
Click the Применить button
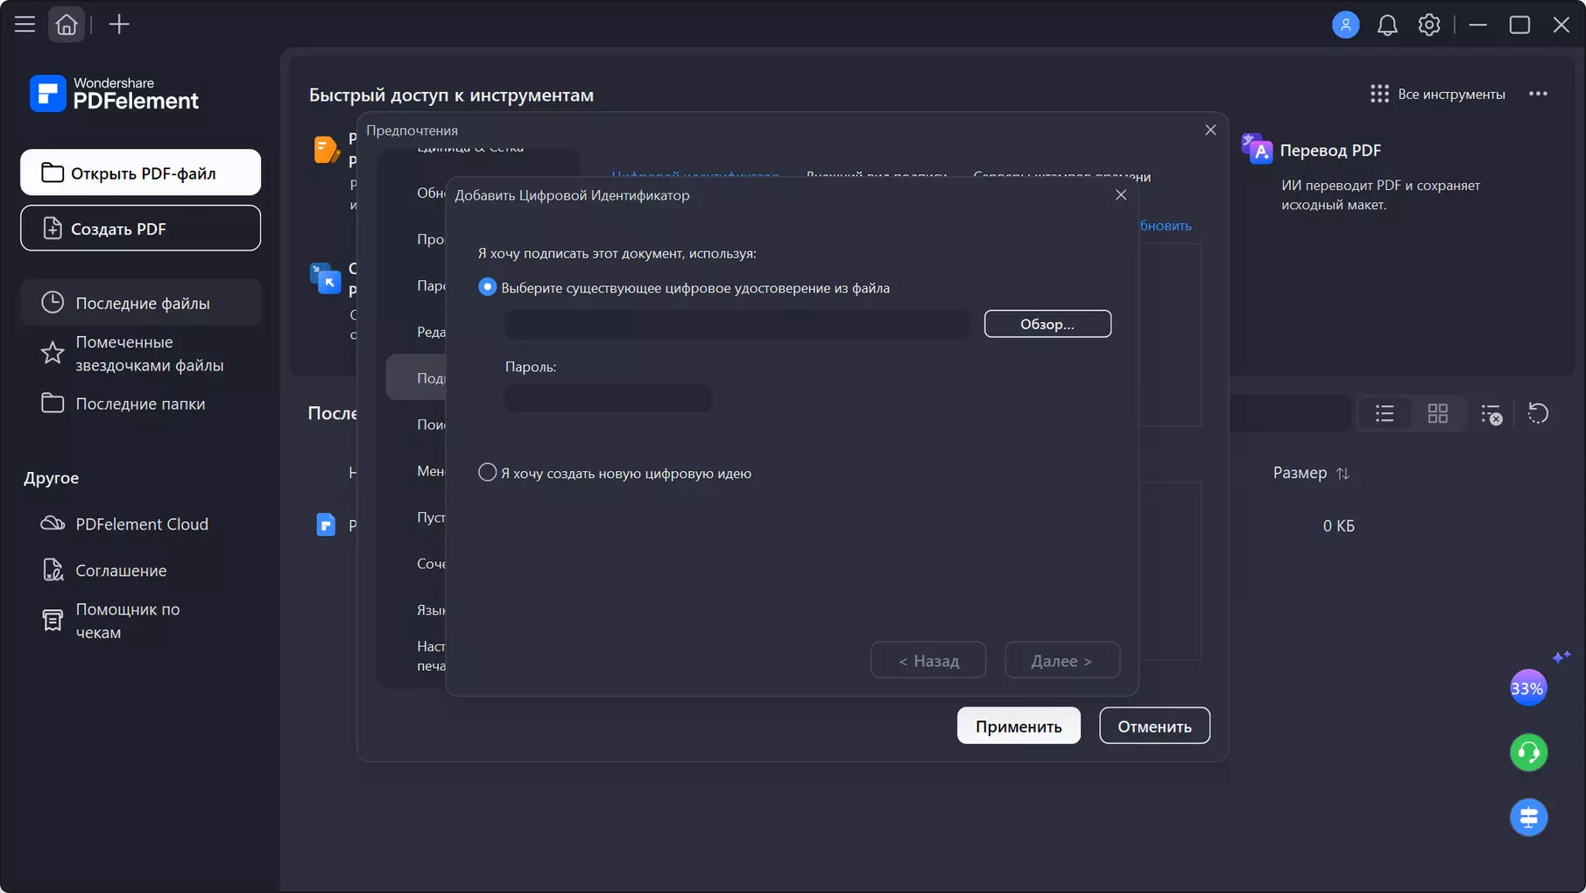pos(1019,726)
